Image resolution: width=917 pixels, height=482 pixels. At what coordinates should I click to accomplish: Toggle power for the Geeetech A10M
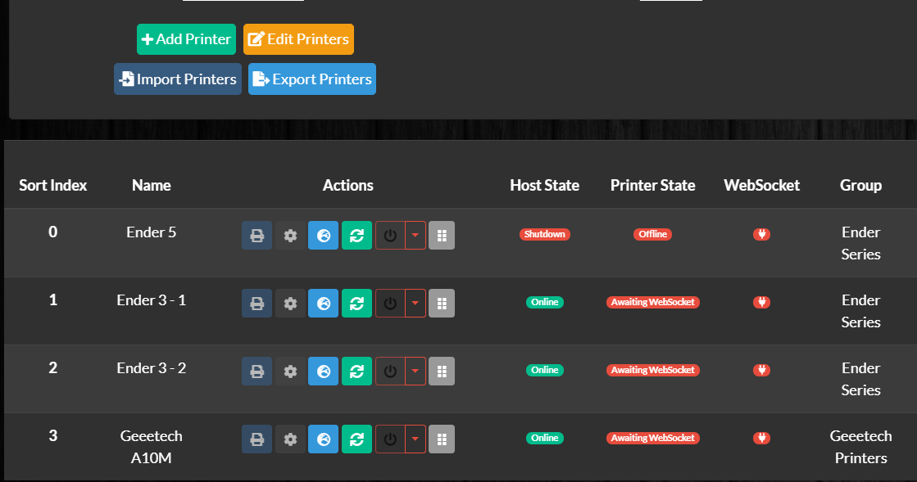pos(391,439)
